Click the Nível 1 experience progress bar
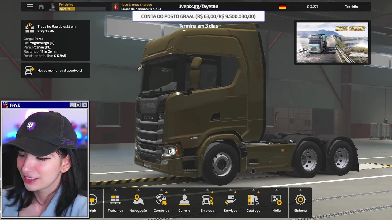This screenshot has height=220, width=392. [82, 9]
